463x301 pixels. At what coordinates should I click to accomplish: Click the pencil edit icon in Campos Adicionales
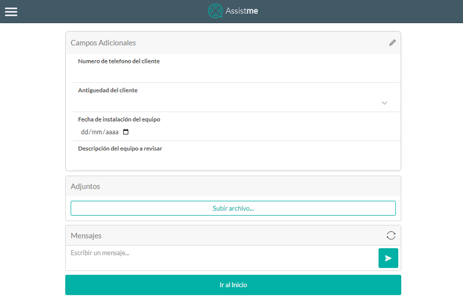coord(393,43)
